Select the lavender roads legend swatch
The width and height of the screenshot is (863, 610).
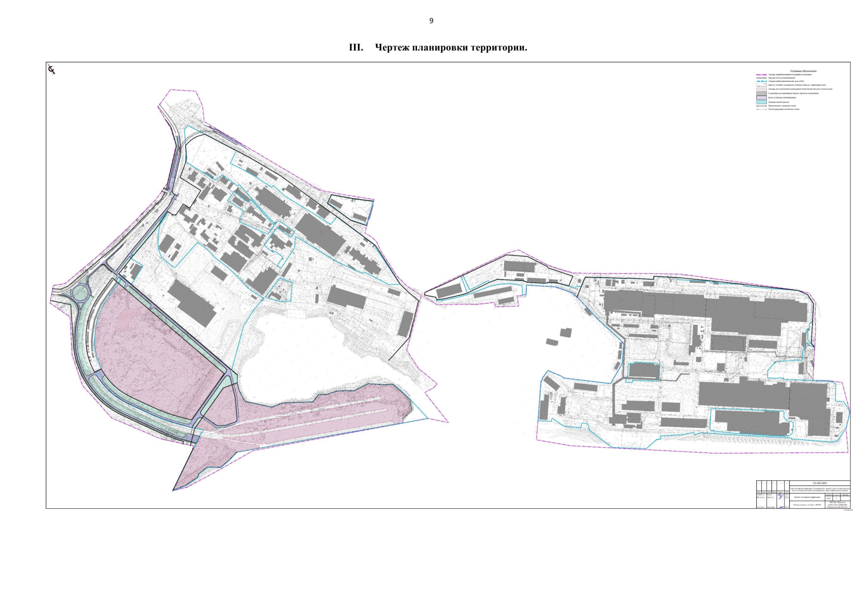click(x=761, y=98)
